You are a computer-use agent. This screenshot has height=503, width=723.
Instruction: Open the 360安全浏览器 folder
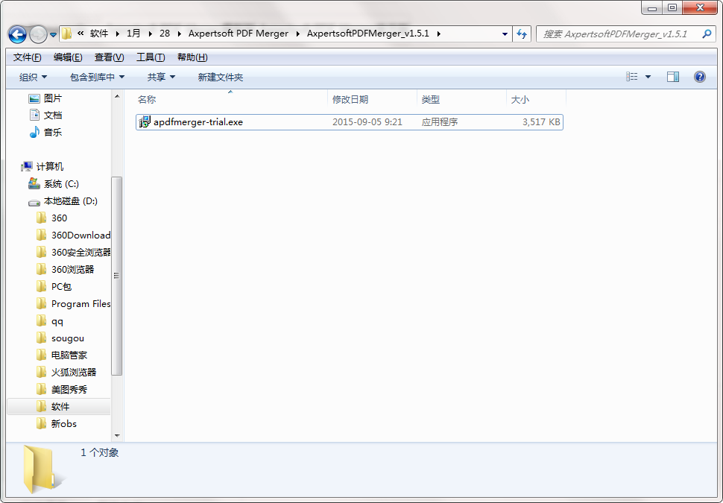pyautogui.click(x=73, y=252)
